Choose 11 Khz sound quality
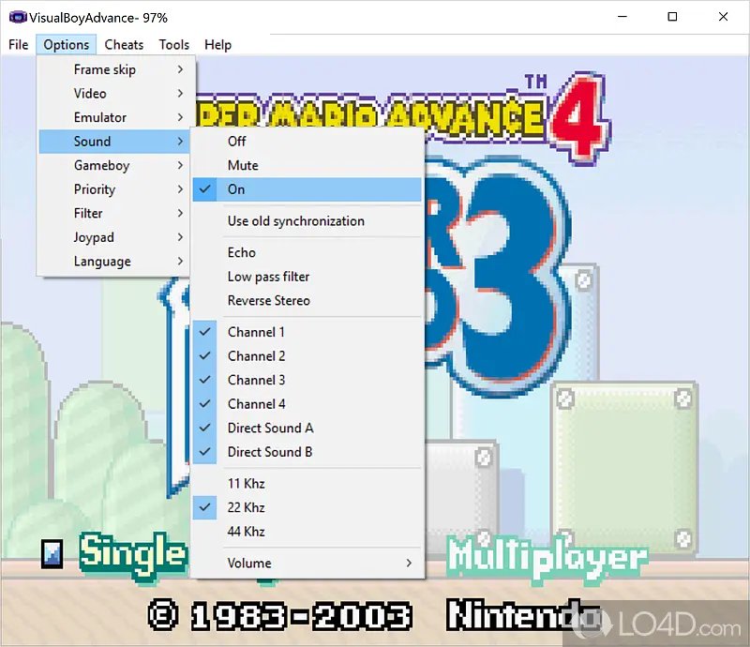750x647 pixels. 246,483
